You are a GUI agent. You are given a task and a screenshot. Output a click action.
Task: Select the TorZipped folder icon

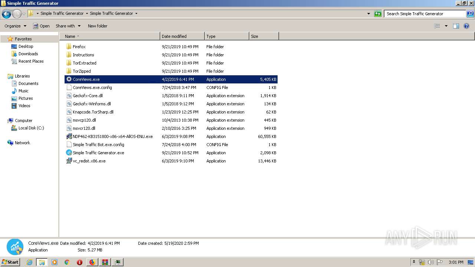pos(69,71)
